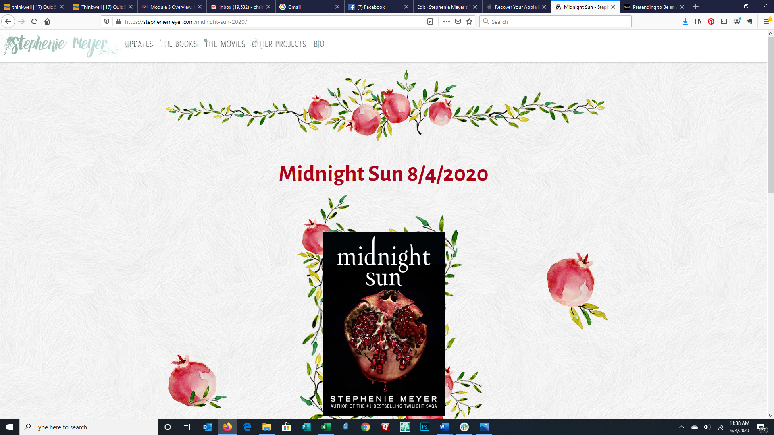Save page to Pocket icon

coord(458,21)
